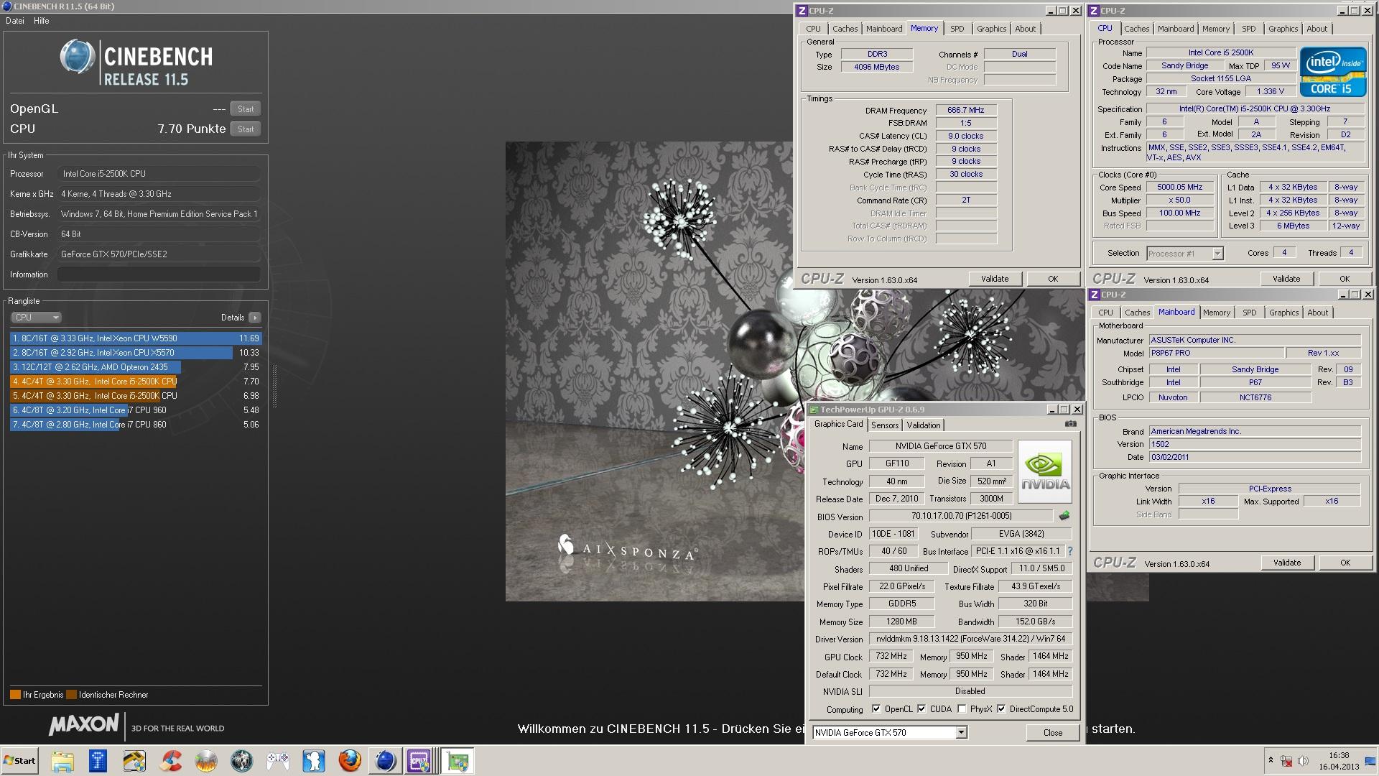Open Caches tab in CPU-Z CPU window
Viewport: 1379px width, 776px height.
coord(1136,29)
